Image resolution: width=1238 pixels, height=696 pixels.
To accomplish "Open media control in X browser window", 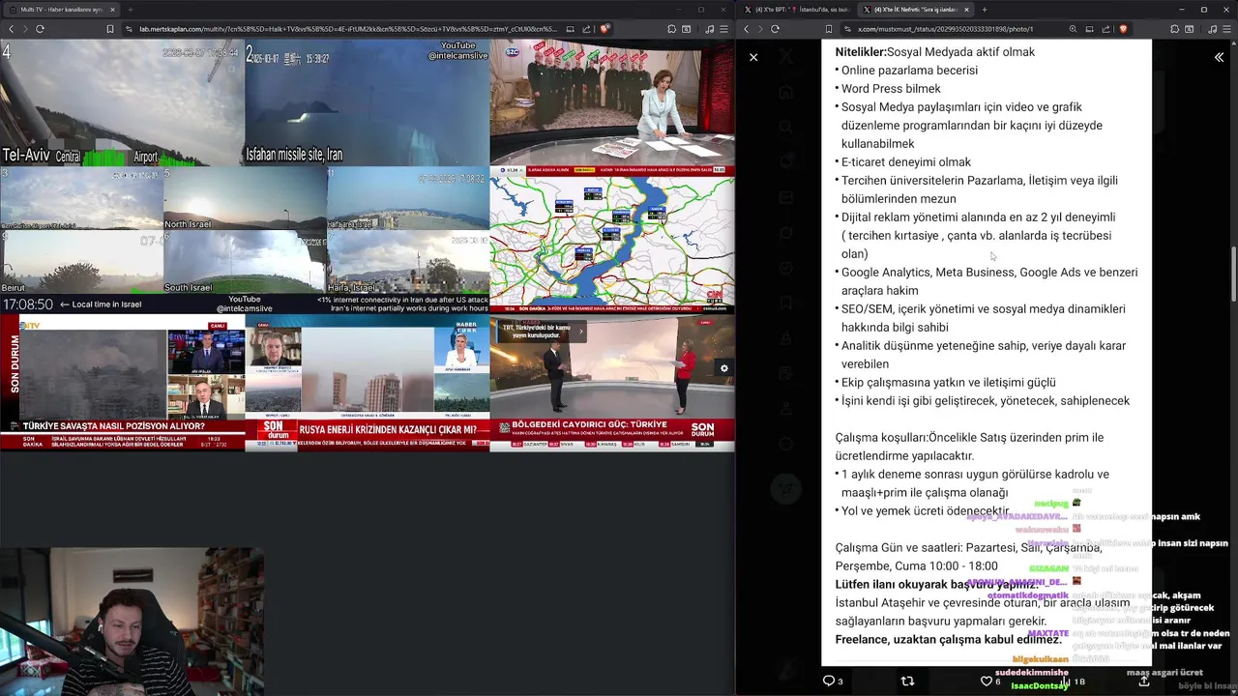I will tap(1213, 29).
